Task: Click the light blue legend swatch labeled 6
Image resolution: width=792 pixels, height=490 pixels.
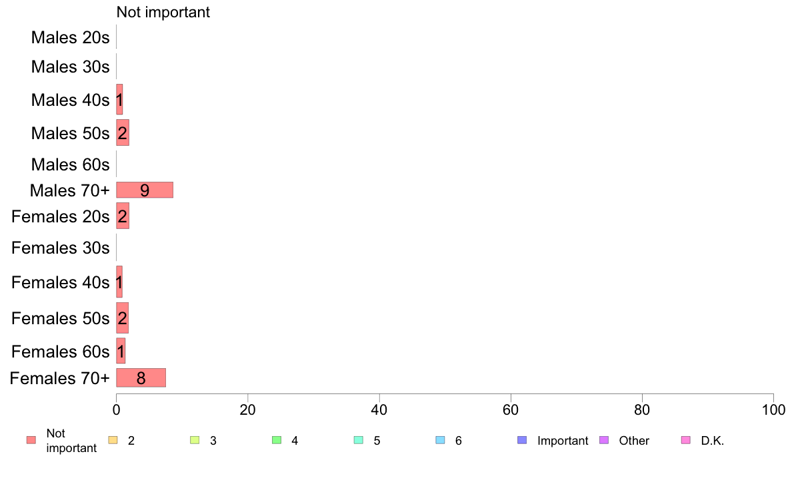Action: click(441, 440)
